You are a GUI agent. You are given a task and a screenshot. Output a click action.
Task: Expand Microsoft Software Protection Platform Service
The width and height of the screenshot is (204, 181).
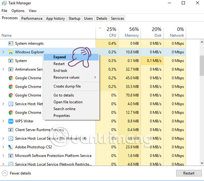(x=3, y=156)
